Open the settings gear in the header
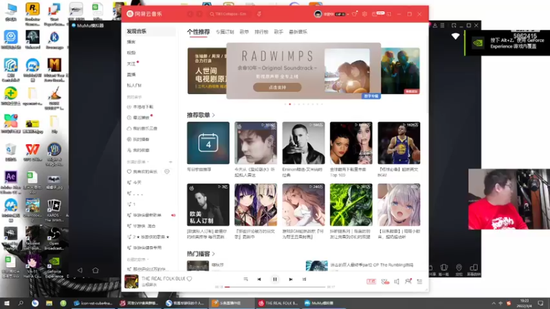Image resolution: width=550 pixels, height=309 pixels. [x=364, y=14]
